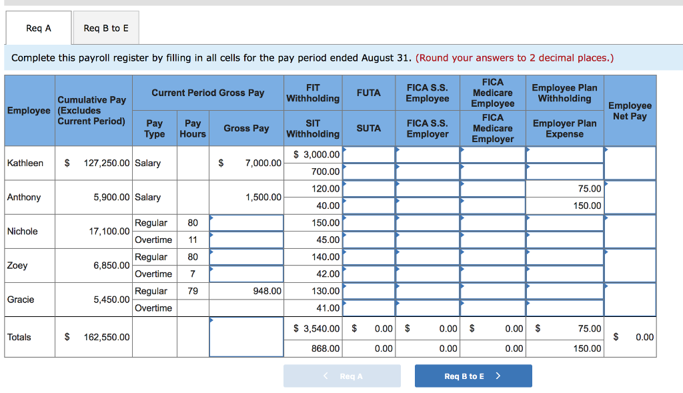Screen dimensions: 683x393
Task: Select Zoey's FUTA input cell
Action: click(x=369, y=257)
